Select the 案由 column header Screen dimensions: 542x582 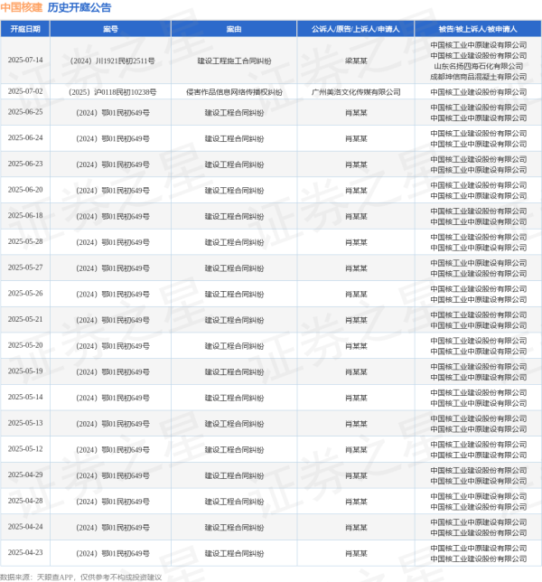point(234,29)
